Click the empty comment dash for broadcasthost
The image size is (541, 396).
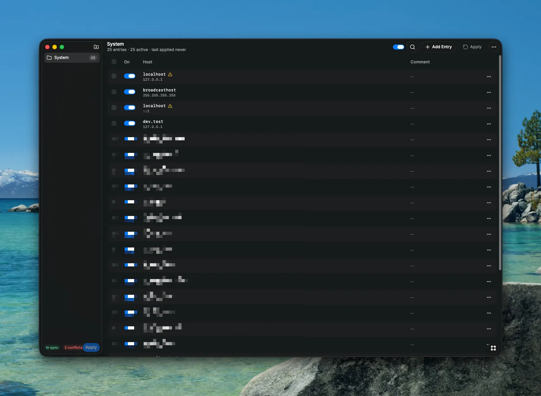pyautogui.click(x=412, y=92)
